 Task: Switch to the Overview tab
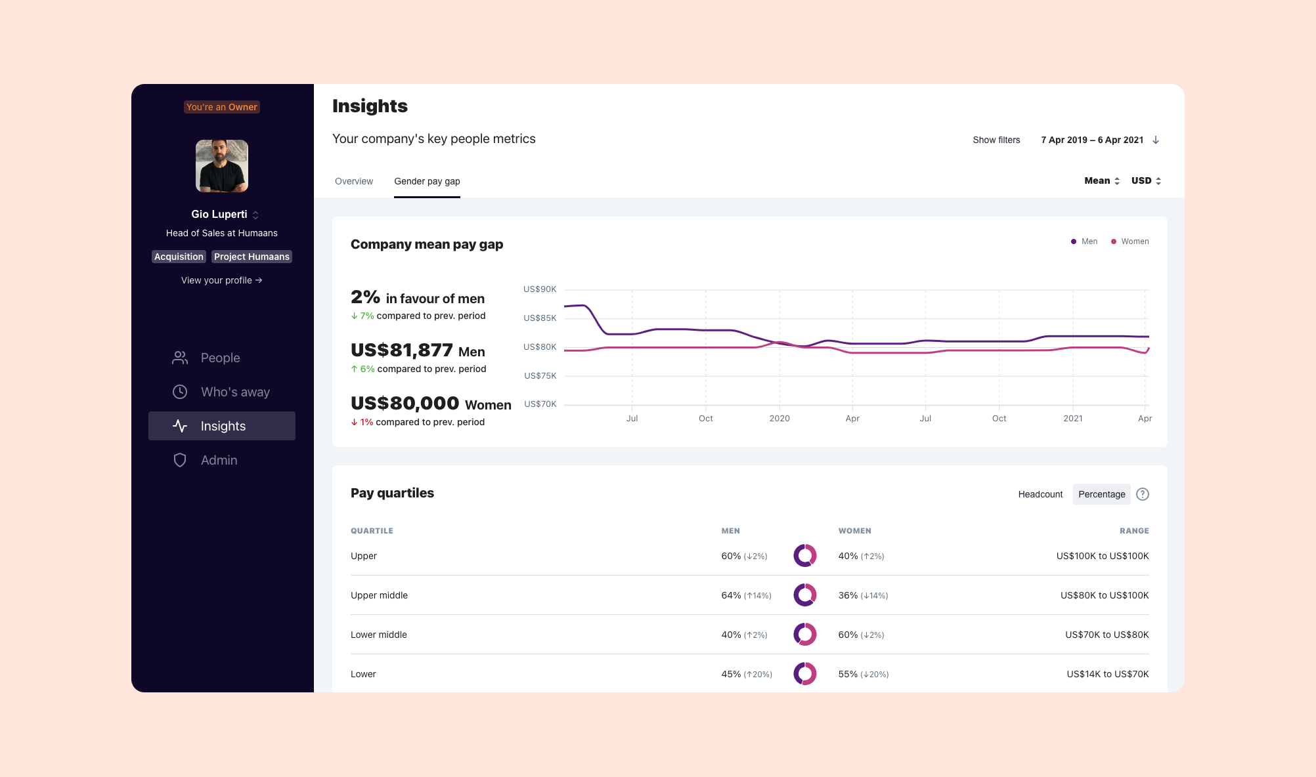click(354, 181)
